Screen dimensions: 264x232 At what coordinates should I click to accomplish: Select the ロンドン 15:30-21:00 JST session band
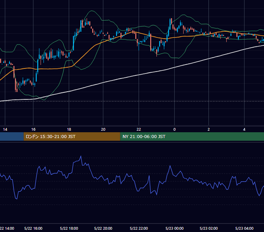click(x=72, y=136)
